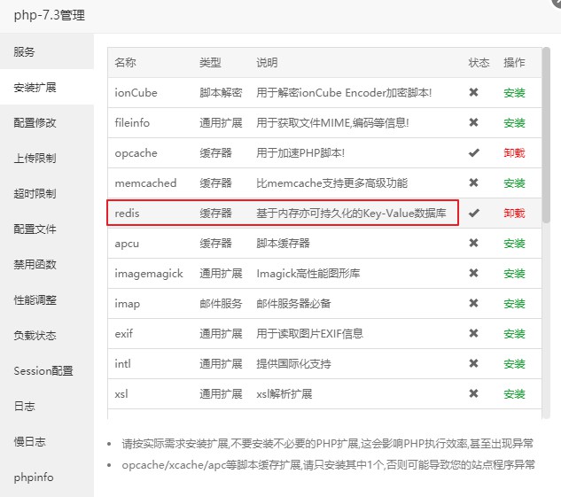
Task: Click the 说明 column header
Action: [267, 63]
